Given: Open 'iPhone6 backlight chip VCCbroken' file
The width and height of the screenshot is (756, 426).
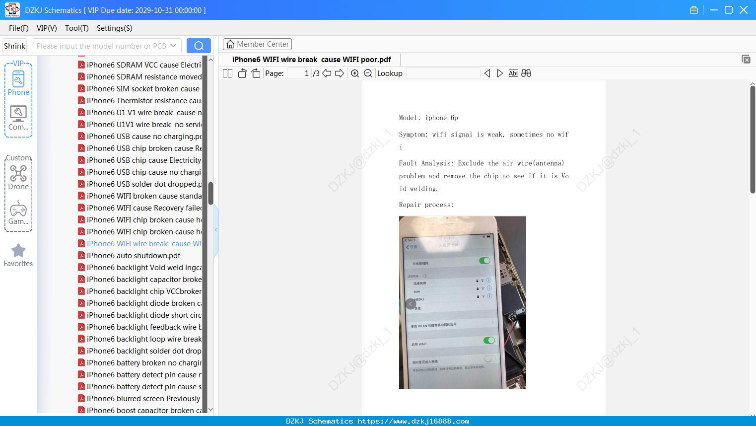Looking at the screenshot, I should [144, 291].
